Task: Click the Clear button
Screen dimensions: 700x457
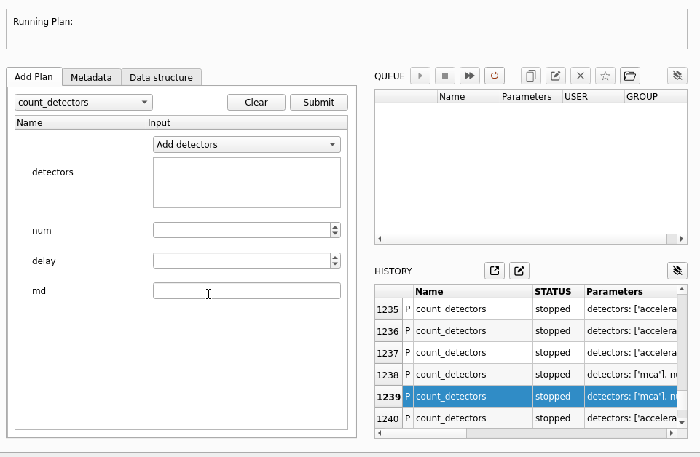Action: pyautogui.click(x=256, y=102)
